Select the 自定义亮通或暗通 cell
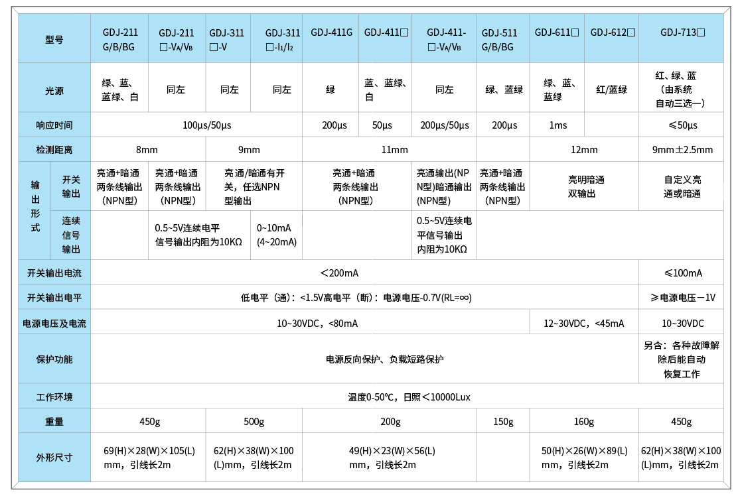 click(x=682, y=186)
